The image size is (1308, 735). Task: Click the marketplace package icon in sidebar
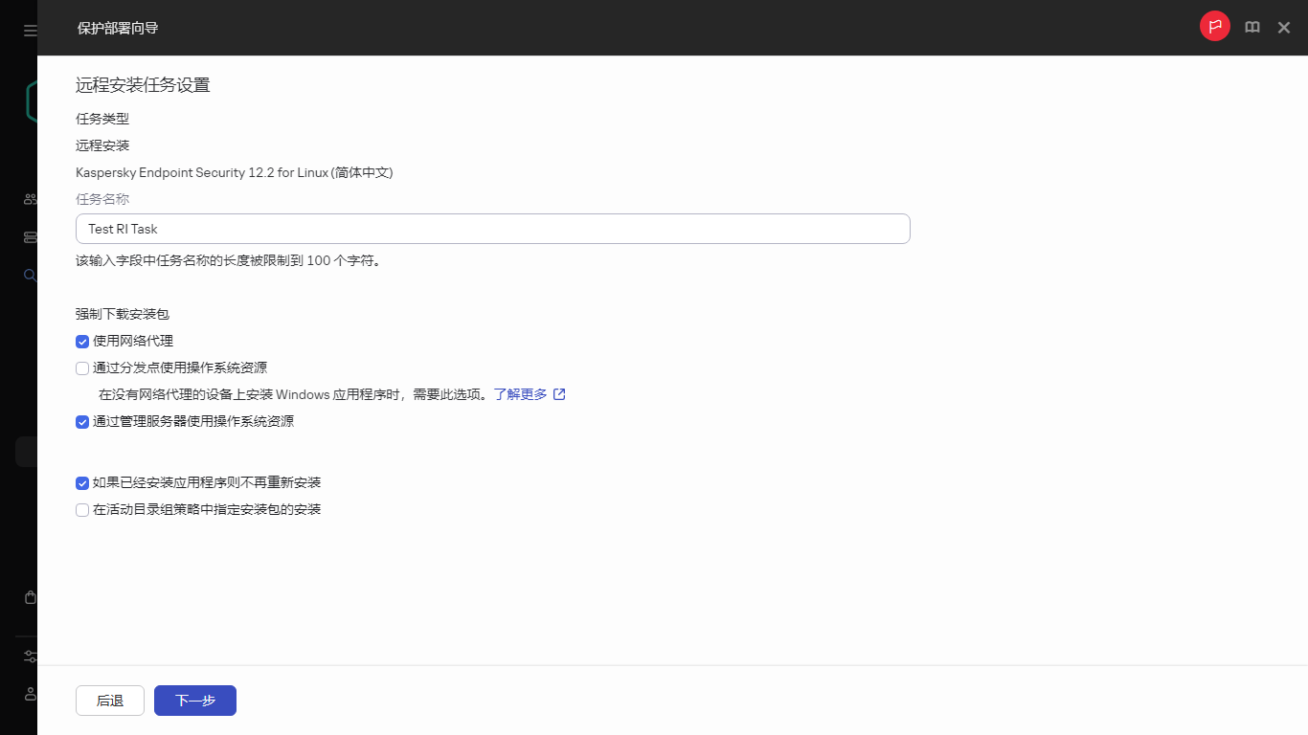click(x=30, y=596)
